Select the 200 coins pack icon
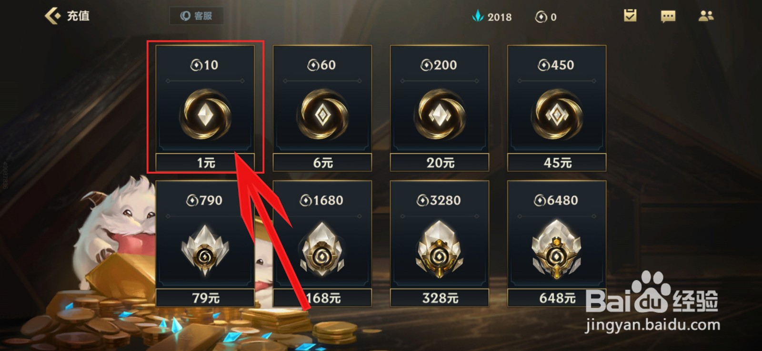762x351 pixels. coord(440,115)
